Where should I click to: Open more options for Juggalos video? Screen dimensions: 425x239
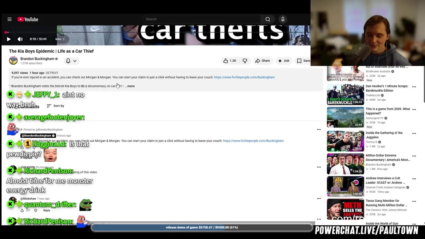tap(414, 133)
